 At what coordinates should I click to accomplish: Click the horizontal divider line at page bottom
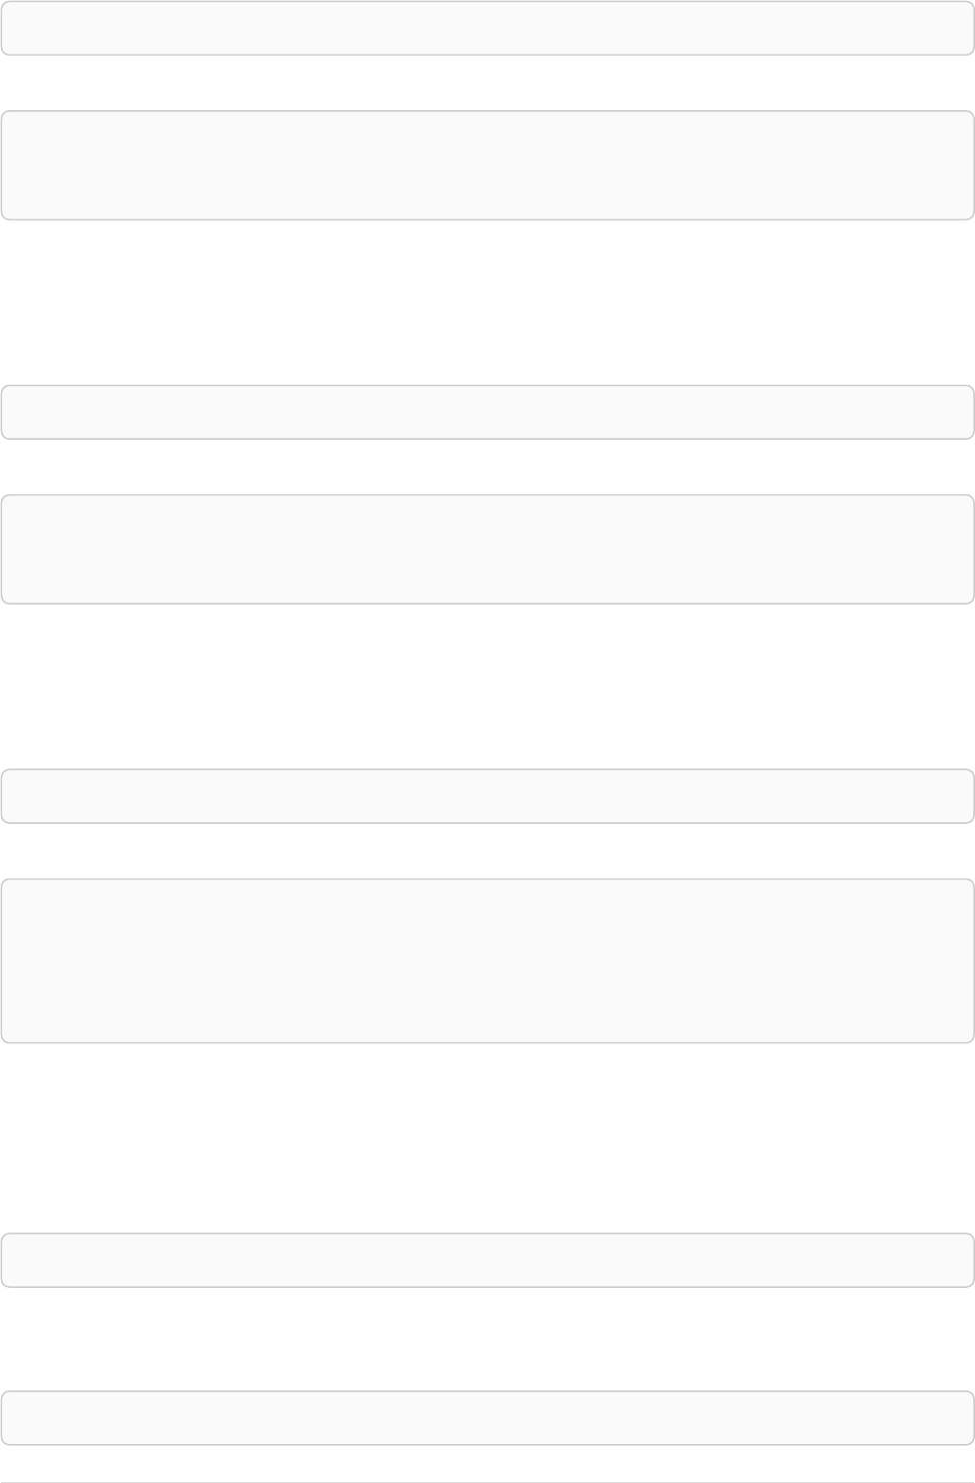click(487, 1482)
